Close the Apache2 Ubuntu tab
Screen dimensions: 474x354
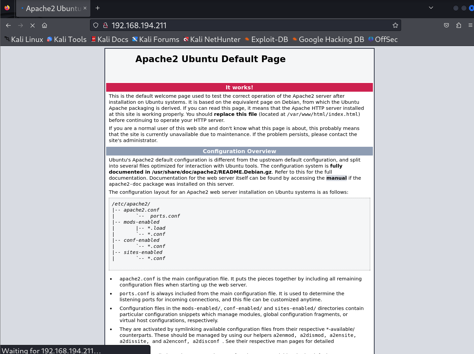pyautogui.click(x=85, y=8)
